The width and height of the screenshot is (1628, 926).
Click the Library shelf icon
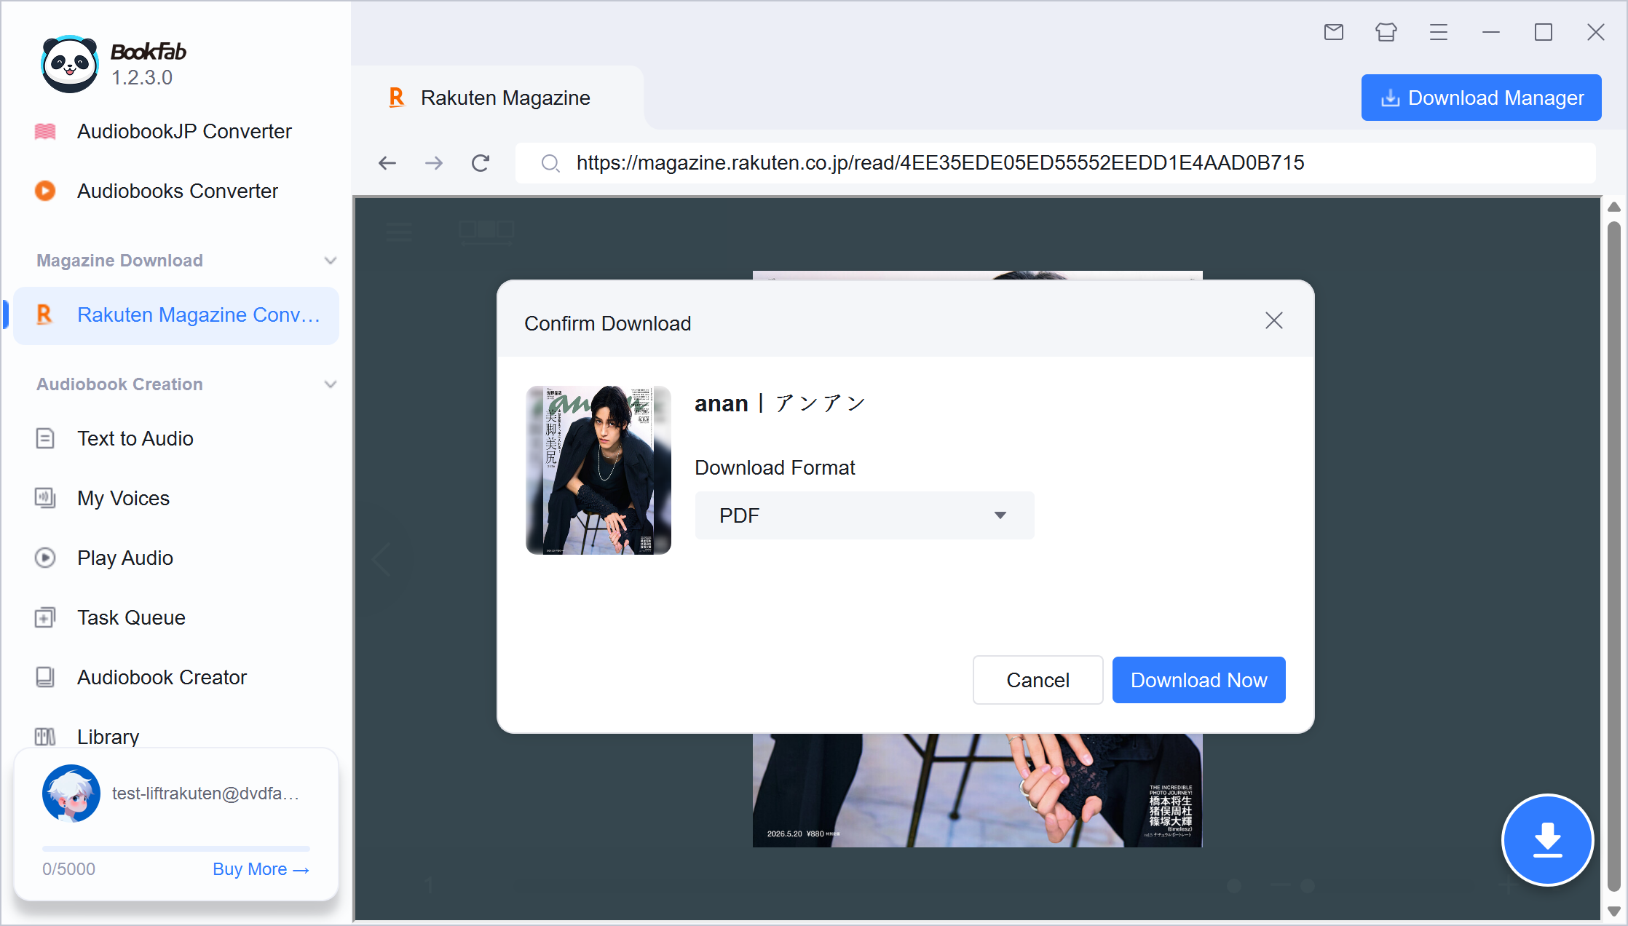coord(45,737)
